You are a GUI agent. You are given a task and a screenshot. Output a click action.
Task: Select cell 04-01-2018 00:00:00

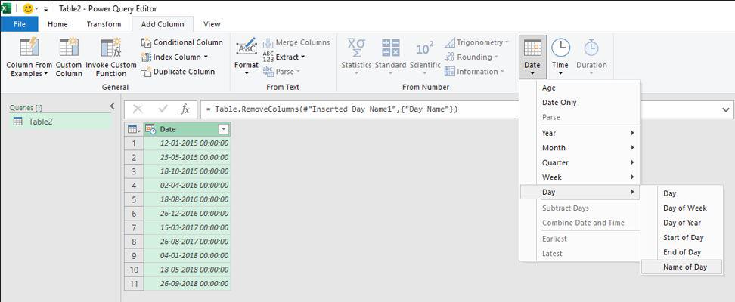[188, 256]
